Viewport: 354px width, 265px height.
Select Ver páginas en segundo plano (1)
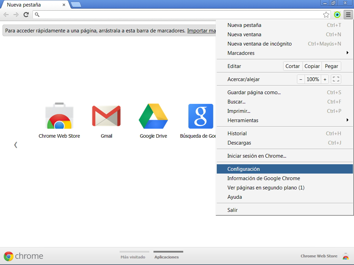pyautogui.click(x=285, y=188)
